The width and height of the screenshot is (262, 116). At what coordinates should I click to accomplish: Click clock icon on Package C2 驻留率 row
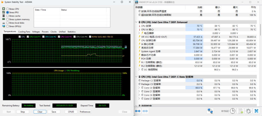tap(139, 81)
